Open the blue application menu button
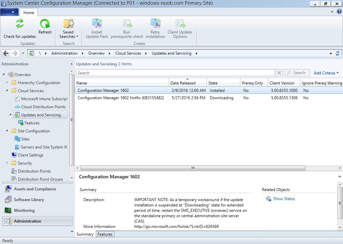The width and height of the screenshot is (343, 244). [x=10, y=12]
